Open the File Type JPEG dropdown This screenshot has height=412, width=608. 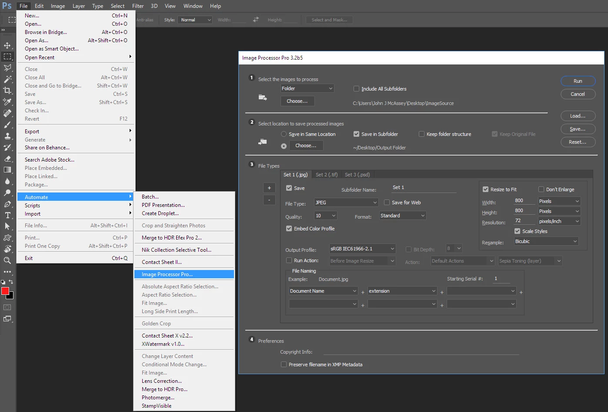pyautogui.click(x=346, y=203)
